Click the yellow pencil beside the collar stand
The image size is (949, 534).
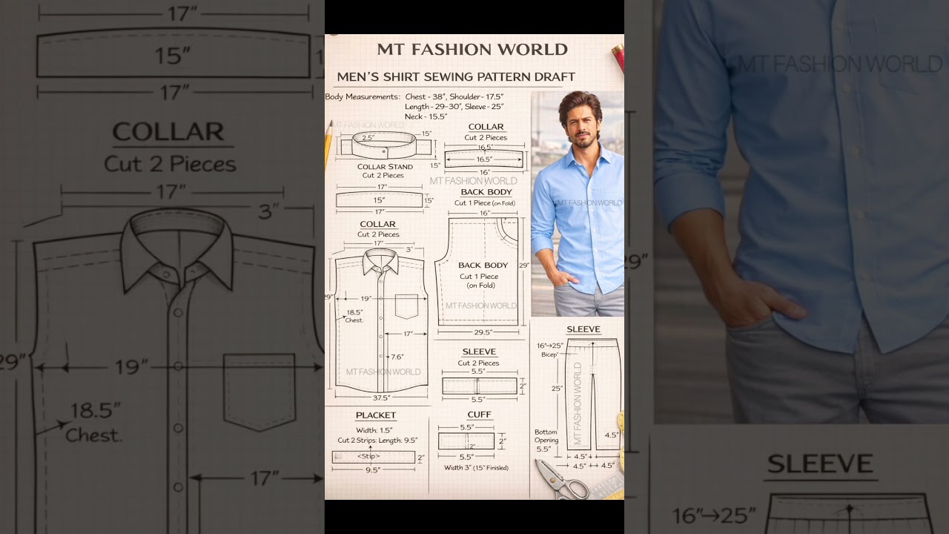click(x=328, y=146)
